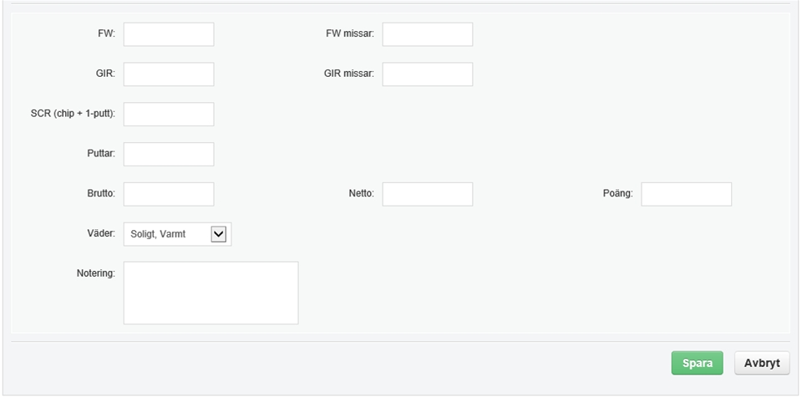Screen dimensions: 802x398
Task: Cancel the form using Avbryt
Action: point(762,363)
